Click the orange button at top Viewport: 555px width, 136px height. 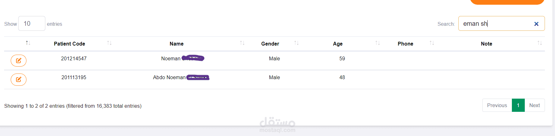[507, 2]
